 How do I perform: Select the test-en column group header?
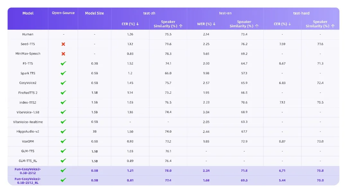(x=225, y=13)
